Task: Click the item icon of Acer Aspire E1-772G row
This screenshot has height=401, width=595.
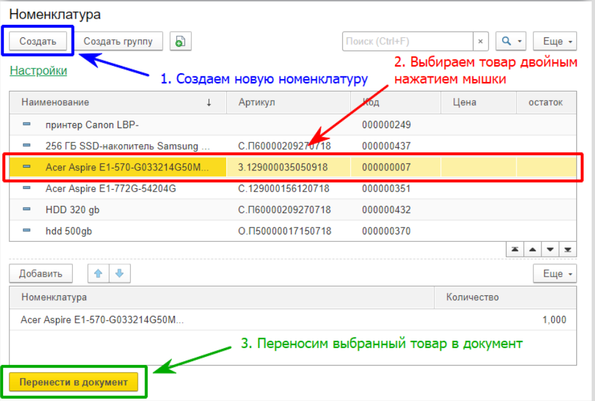Action: tap(26, 187)
